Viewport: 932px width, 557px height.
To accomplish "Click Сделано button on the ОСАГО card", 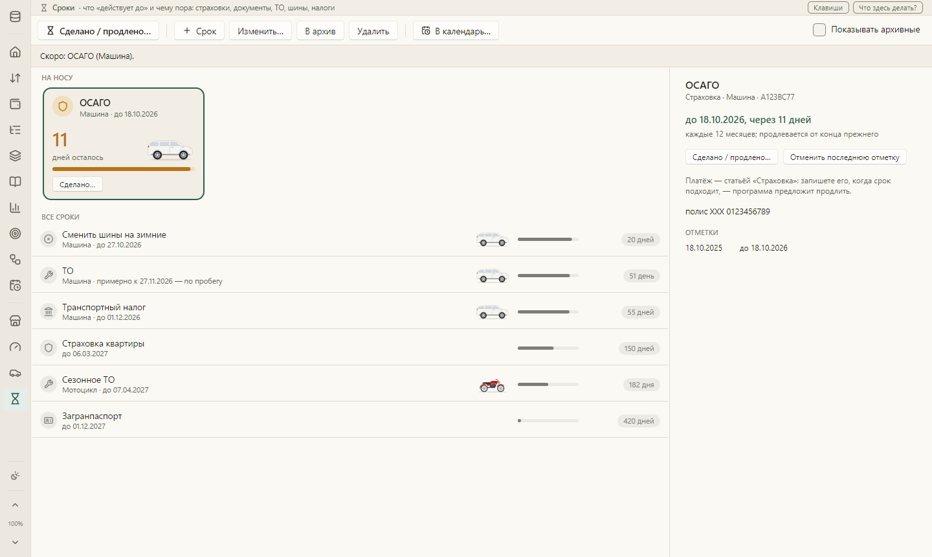I will pos(78,185).
